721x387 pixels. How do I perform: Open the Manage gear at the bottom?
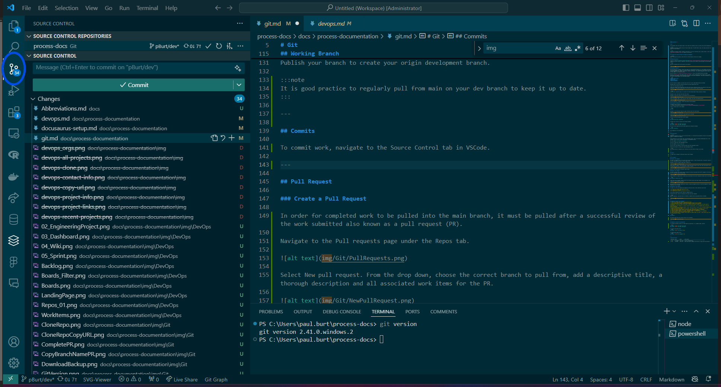14,363
